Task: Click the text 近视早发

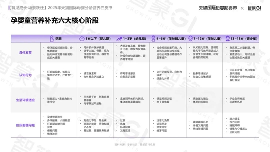Action: pos(162,124)
